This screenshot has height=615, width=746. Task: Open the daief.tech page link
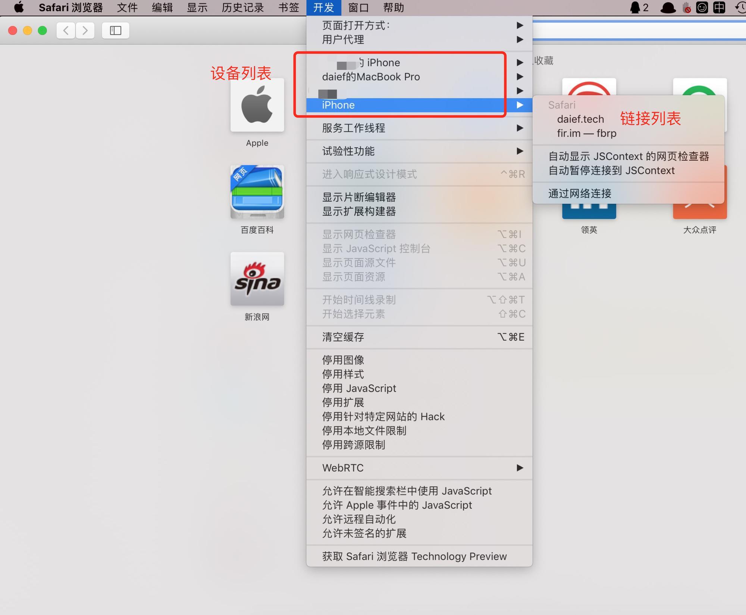point(580,119)
